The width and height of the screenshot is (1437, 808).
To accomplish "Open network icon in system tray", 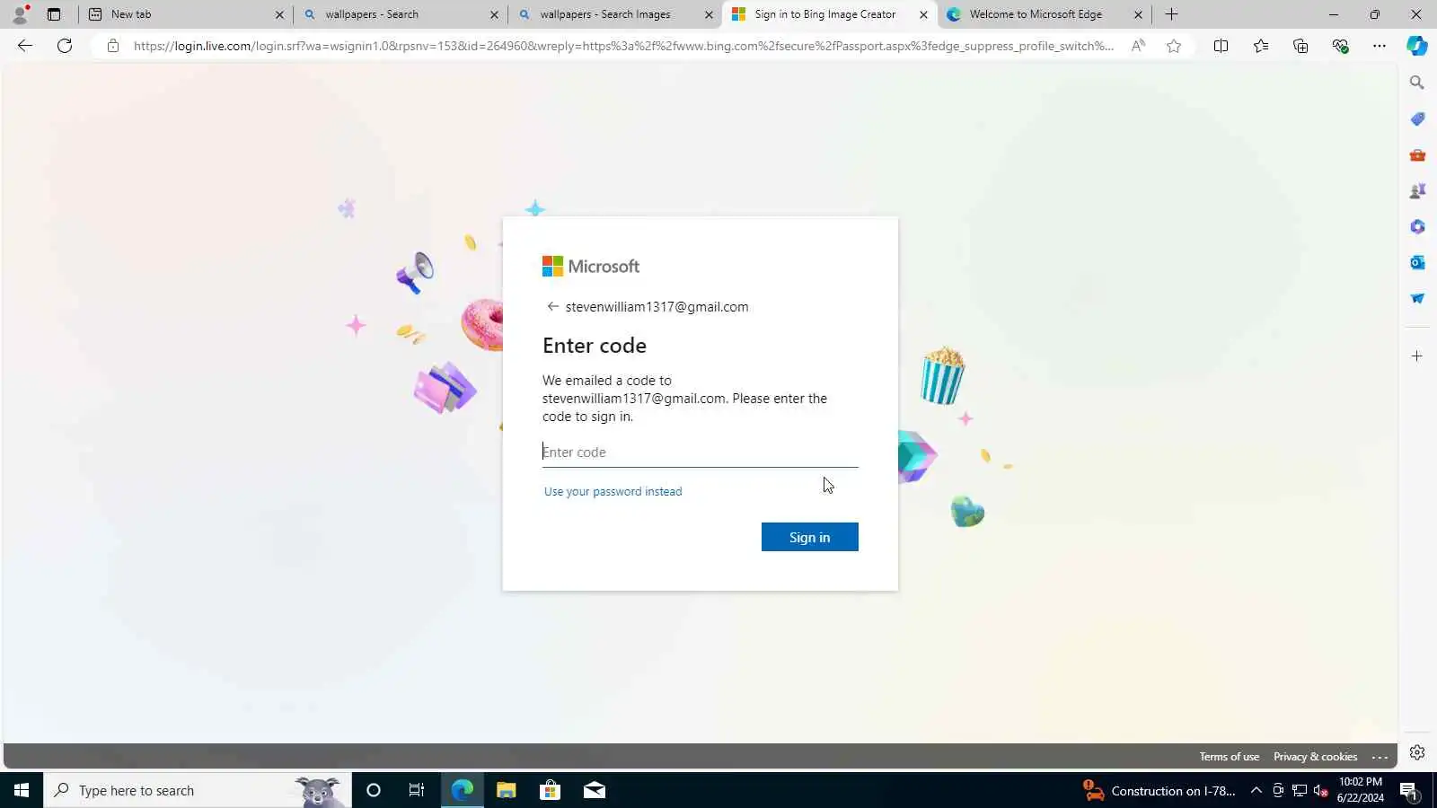I will (1300, 790).
